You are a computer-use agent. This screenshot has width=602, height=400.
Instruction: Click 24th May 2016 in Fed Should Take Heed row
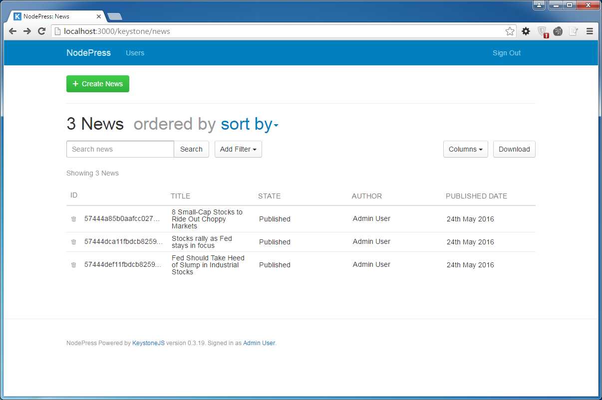470,265
